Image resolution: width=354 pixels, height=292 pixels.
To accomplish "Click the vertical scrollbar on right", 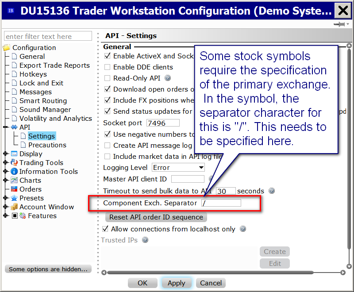I will tap(349, 149).
